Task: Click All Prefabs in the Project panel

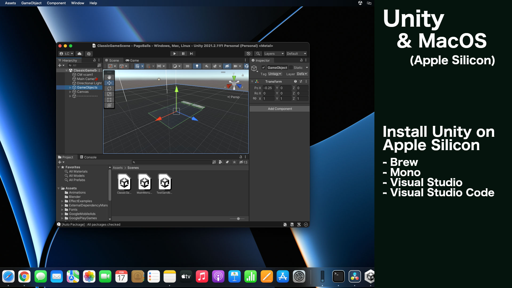Action: 77,180
